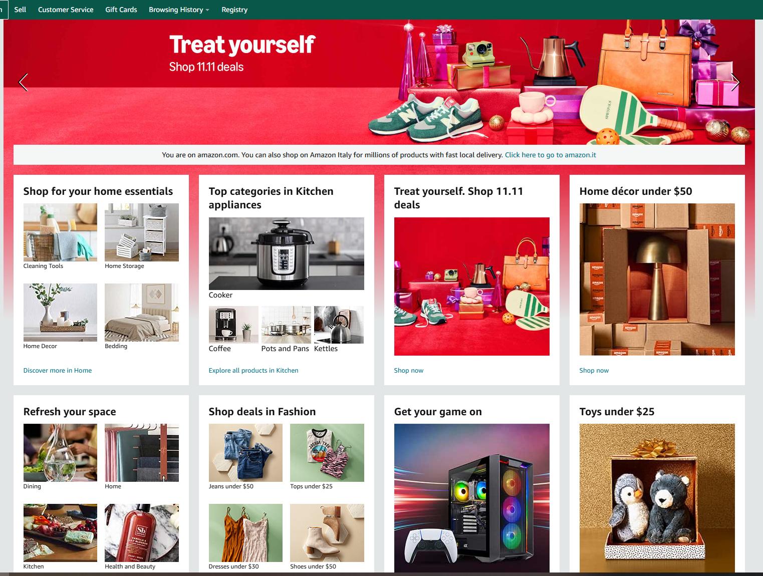Open Home Storage image tile
The height and width of the screenshot is (576, 763).
pos(142,232)
